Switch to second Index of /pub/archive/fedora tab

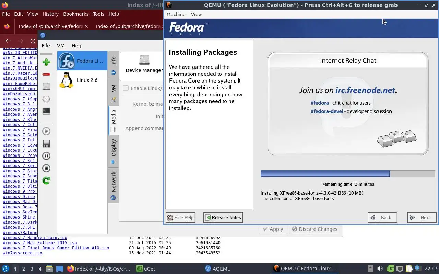click(128, 26)
